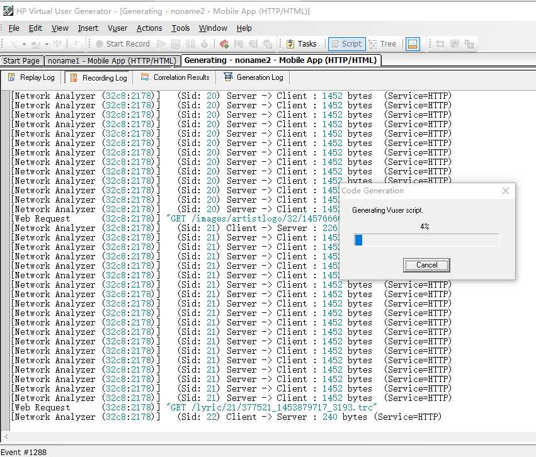This screenshot has height=457, width=536.
Task: Open the Help menu
Action: (x=244, y=28)
